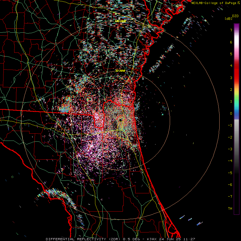This screenshot has height=241, width=241.
Task: Click the 1 value on the color scale
Action: 231,101
